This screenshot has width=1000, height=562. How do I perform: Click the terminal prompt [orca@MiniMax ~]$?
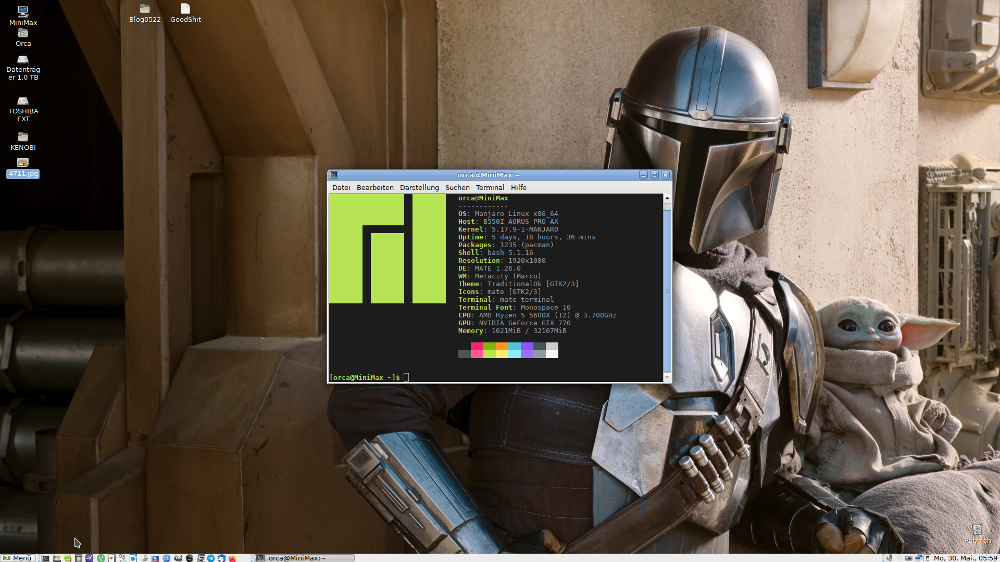(365, 377)
